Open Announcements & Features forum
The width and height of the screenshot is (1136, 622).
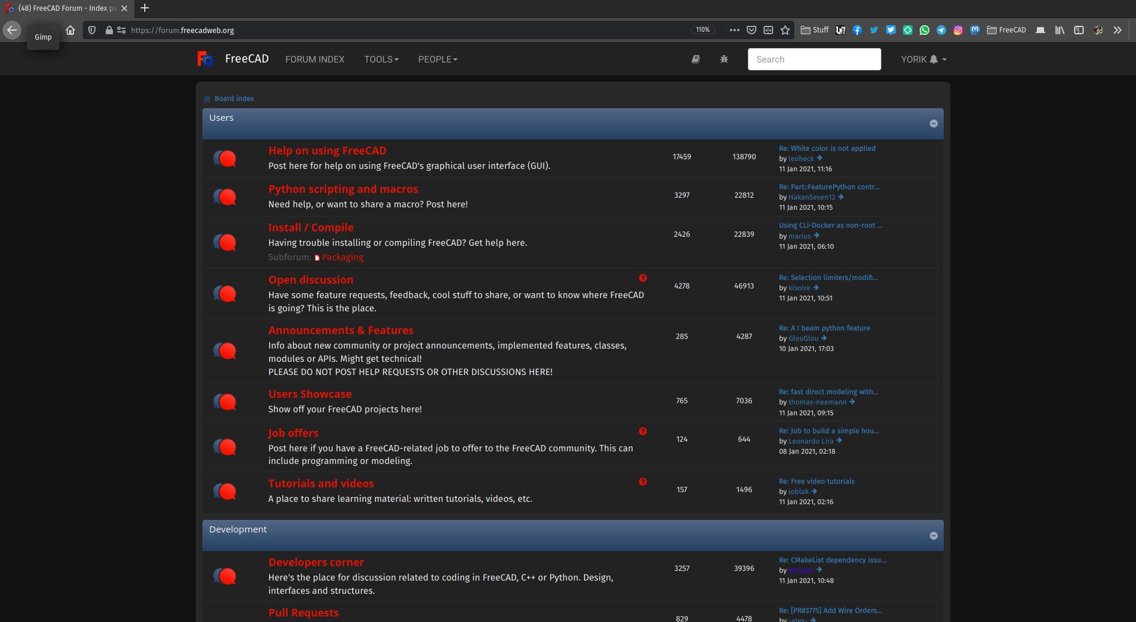[341, 331]
